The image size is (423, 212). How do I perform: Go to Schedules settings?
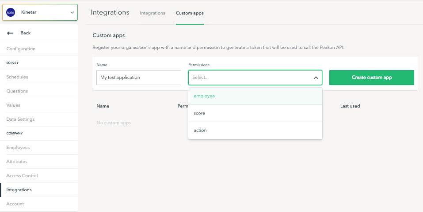[17, 77]
